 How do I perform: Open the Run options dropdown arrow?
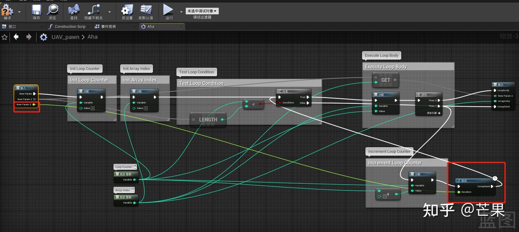pyautogui.click(x=181, y=12)
